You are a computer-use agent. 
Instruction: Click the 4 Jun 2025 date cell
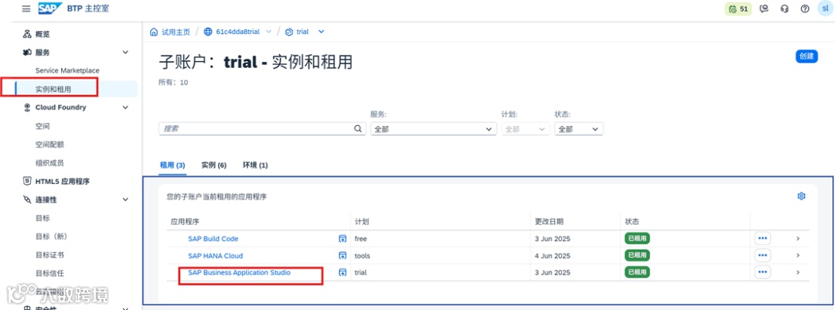[552, 256]
